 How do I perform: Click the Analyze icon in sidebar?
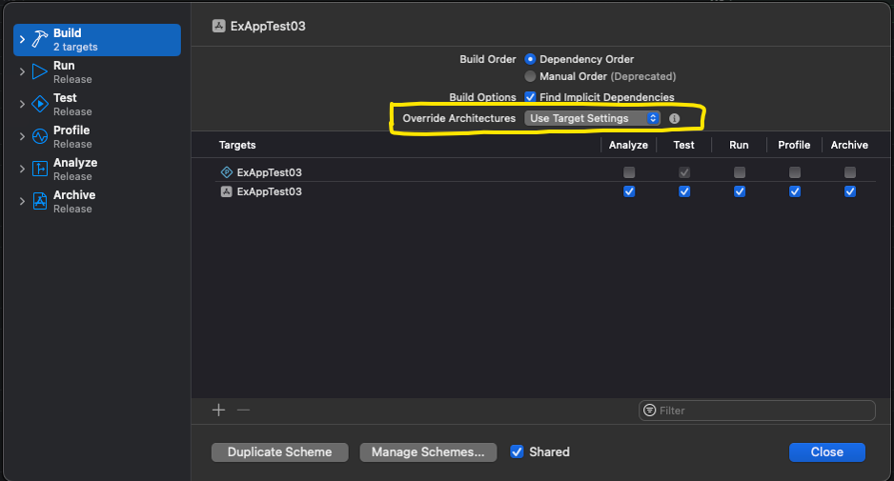pos(39,170)
